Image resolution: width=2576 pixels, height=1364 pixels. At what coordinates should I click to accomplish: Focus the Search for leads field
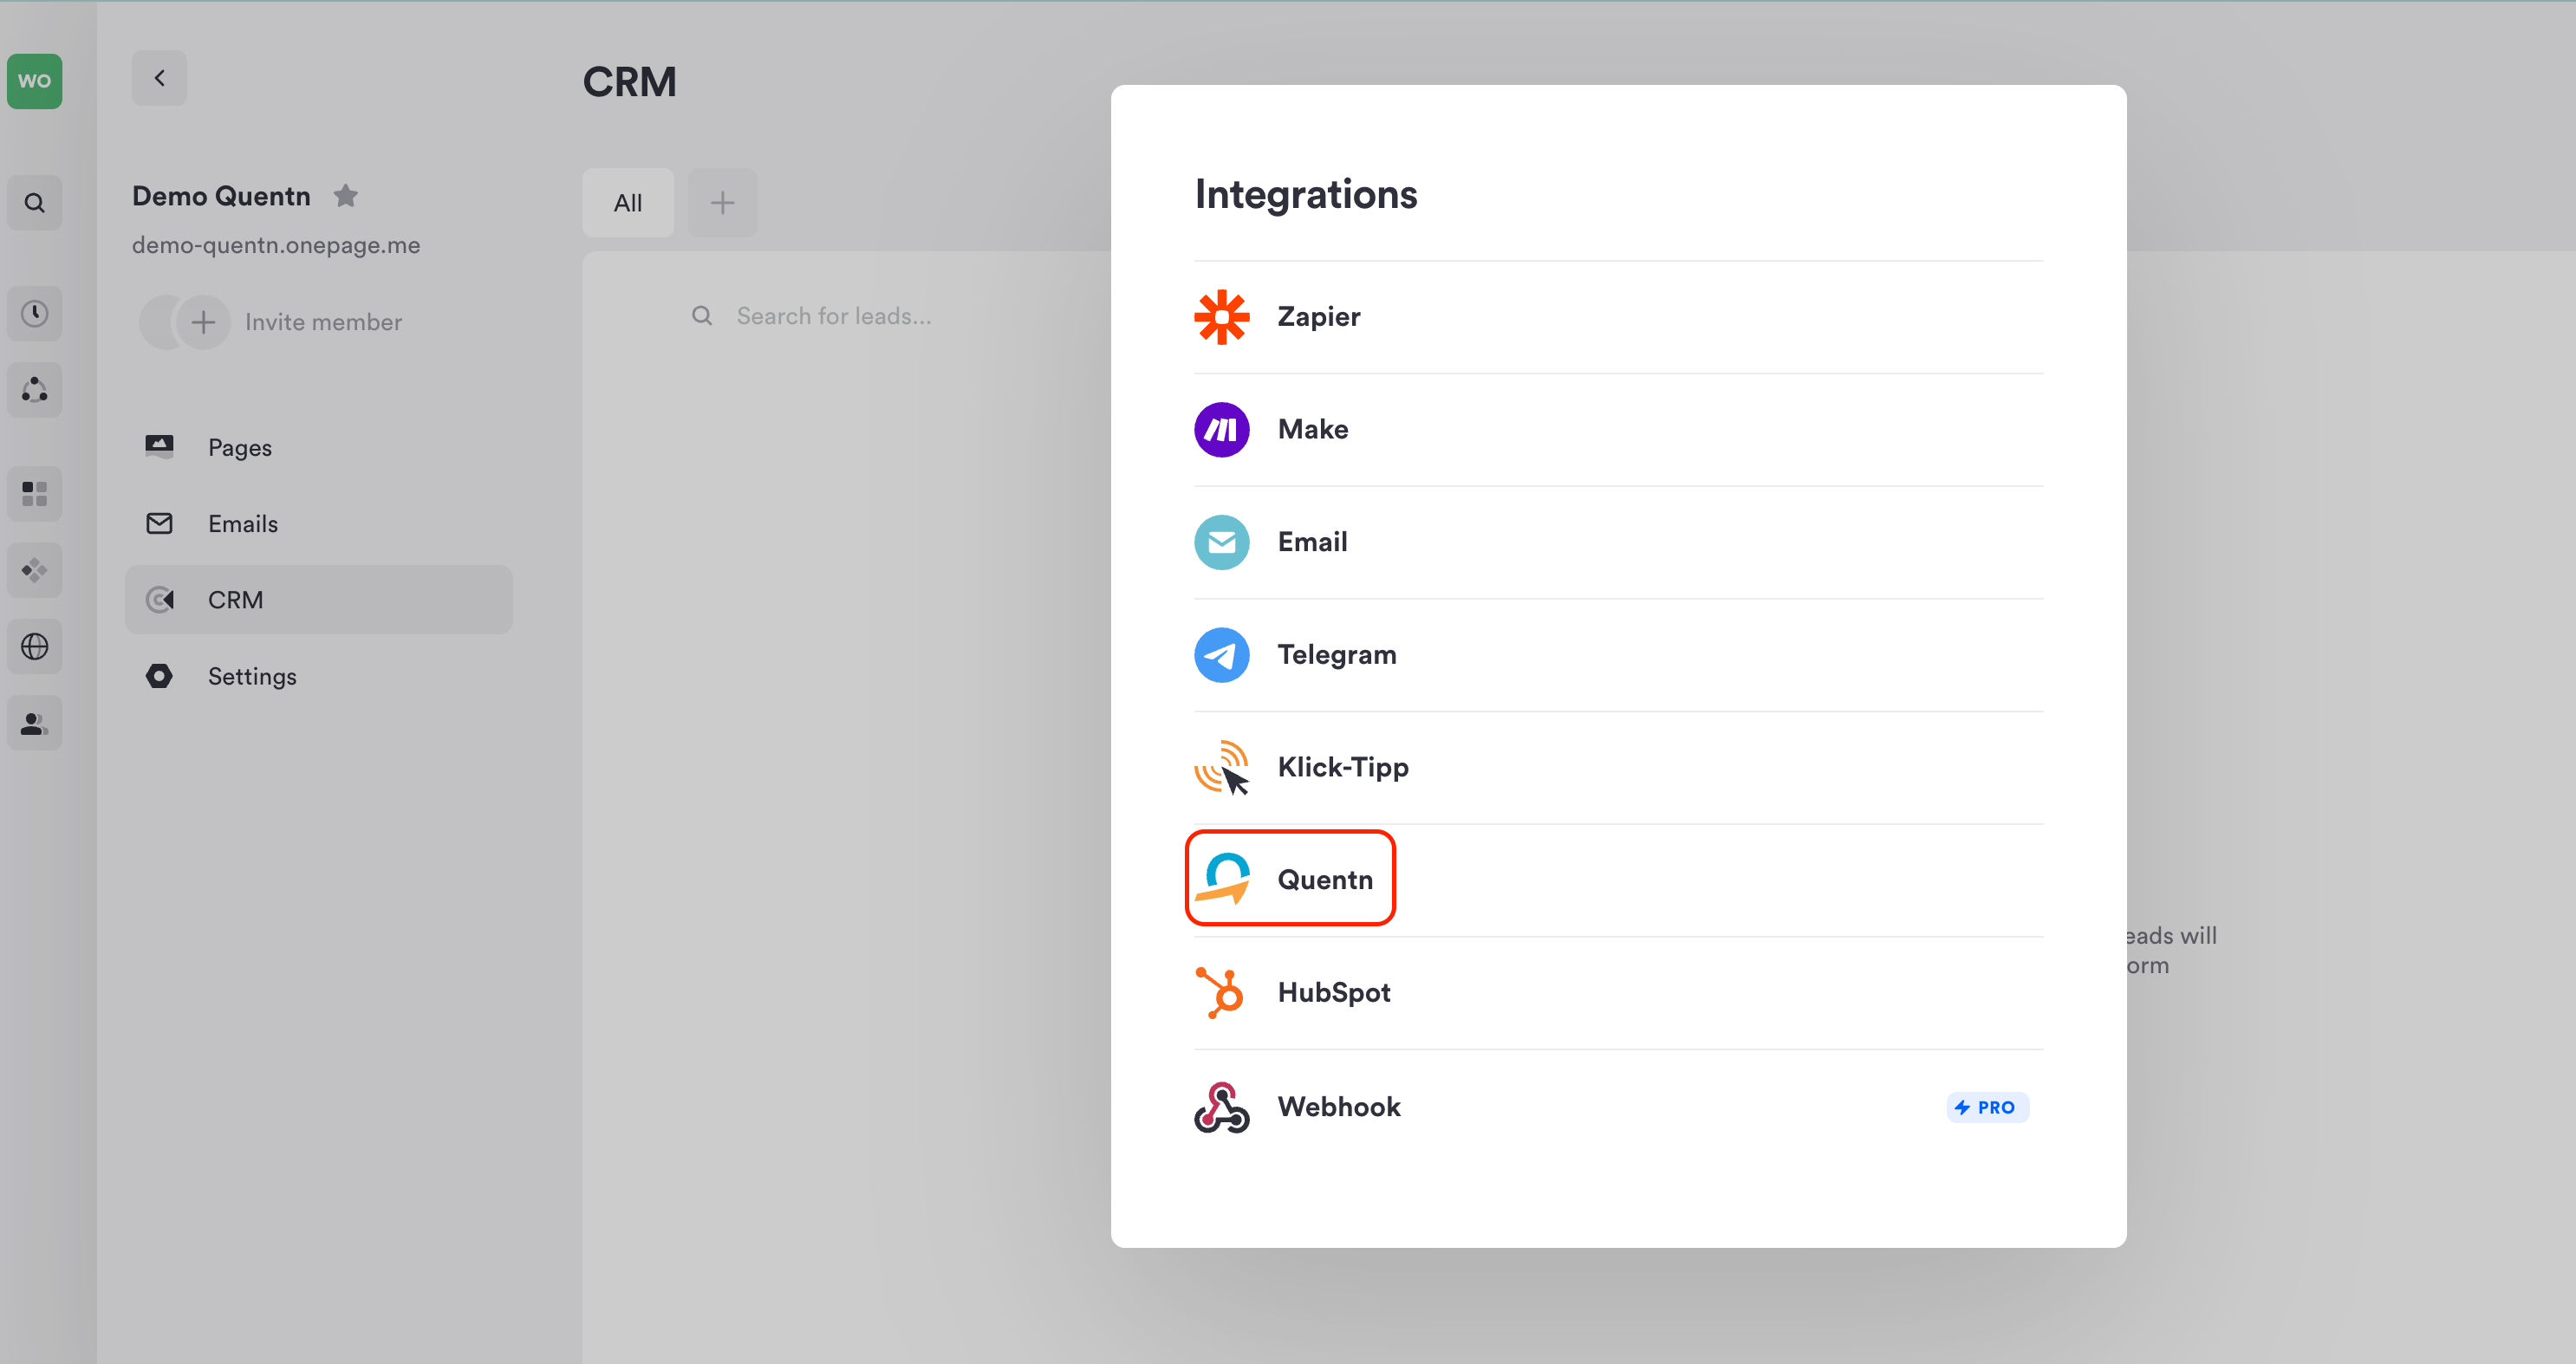pos(833,316)
